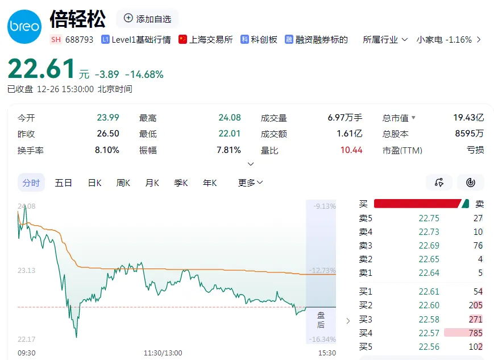Click the 买4 volume 785
Screen dimensions: 494x360
pos(475,333)
